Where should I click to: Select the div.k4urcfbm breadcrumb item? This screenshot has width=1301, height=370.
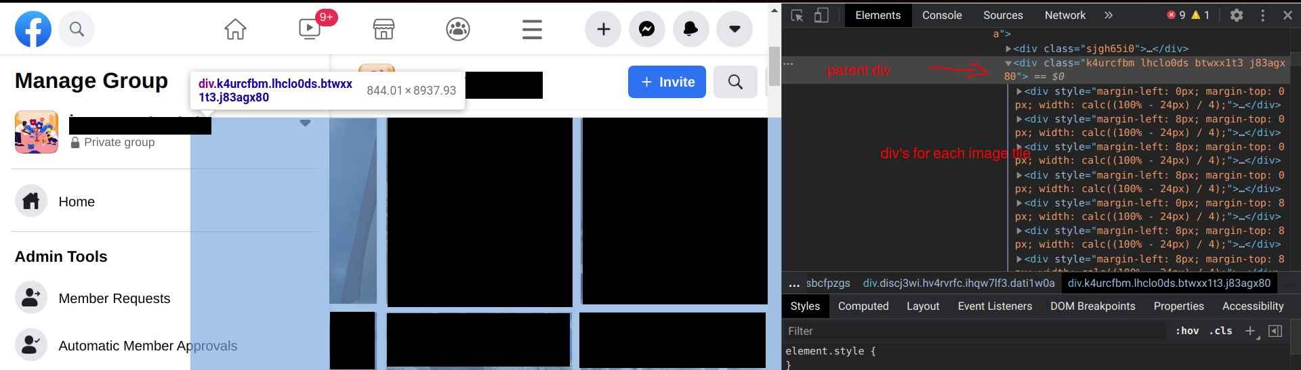tap(1169, 283)
